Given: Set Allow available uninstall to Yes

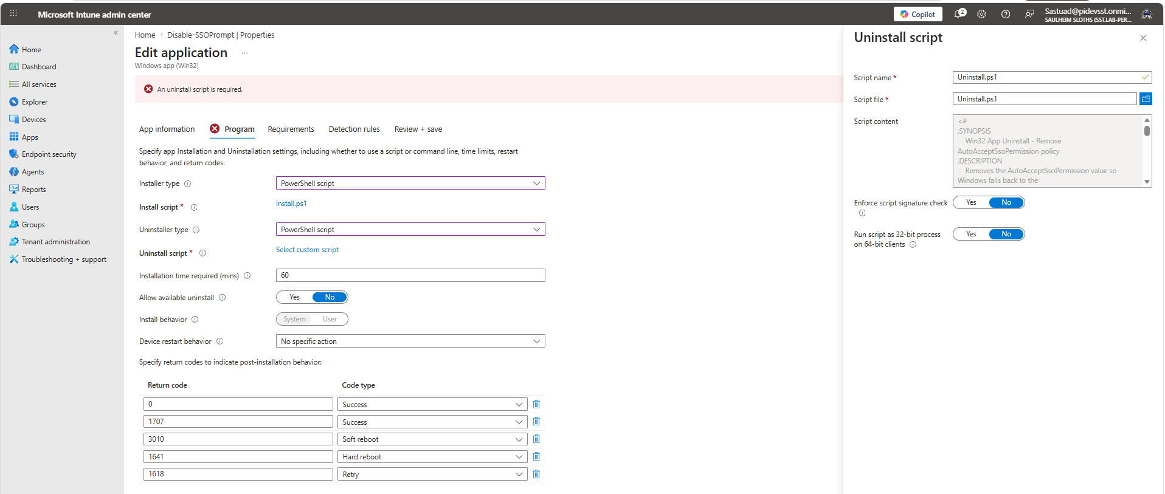Looking at the screenshot, I should click(294, 297).
